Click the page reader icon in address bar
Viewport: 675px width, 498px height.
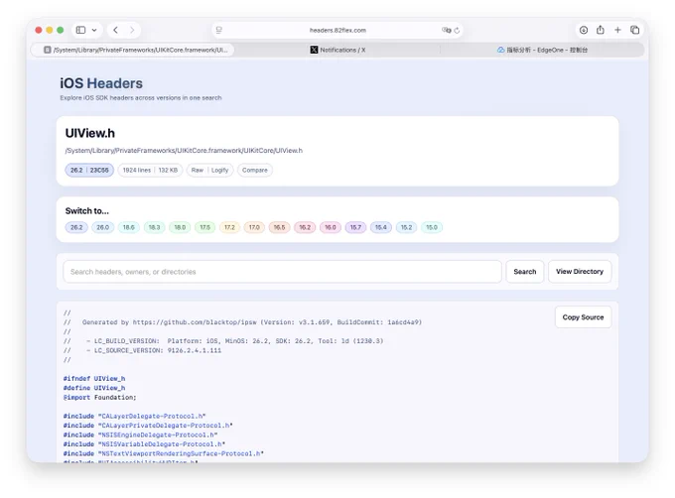click(x=219, y=30)
